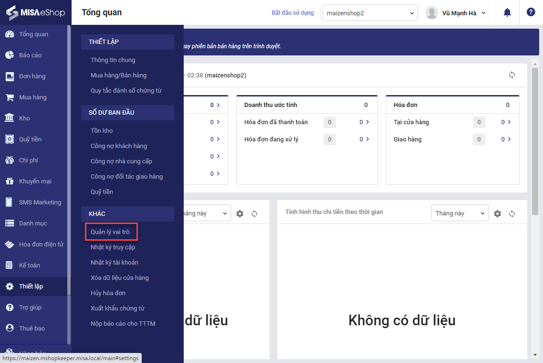The image size is (543, 363).
Task: Refresh the overview panel top right
Action: [512, 75]
